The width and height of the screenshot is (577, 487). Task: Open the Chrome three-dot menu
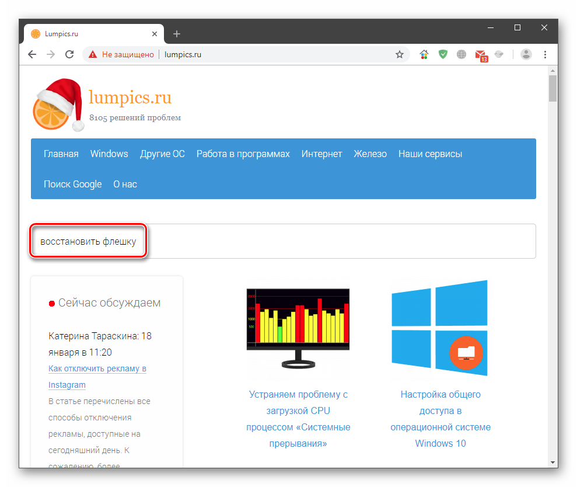pyautogui.click(x=545, y=54)
